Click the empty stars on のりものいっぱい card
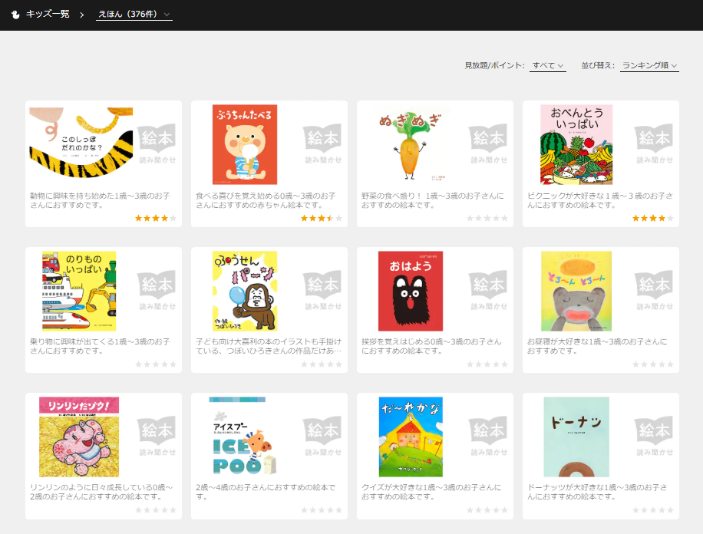Viewport: 703px width, 534px height. pos(156,364)
